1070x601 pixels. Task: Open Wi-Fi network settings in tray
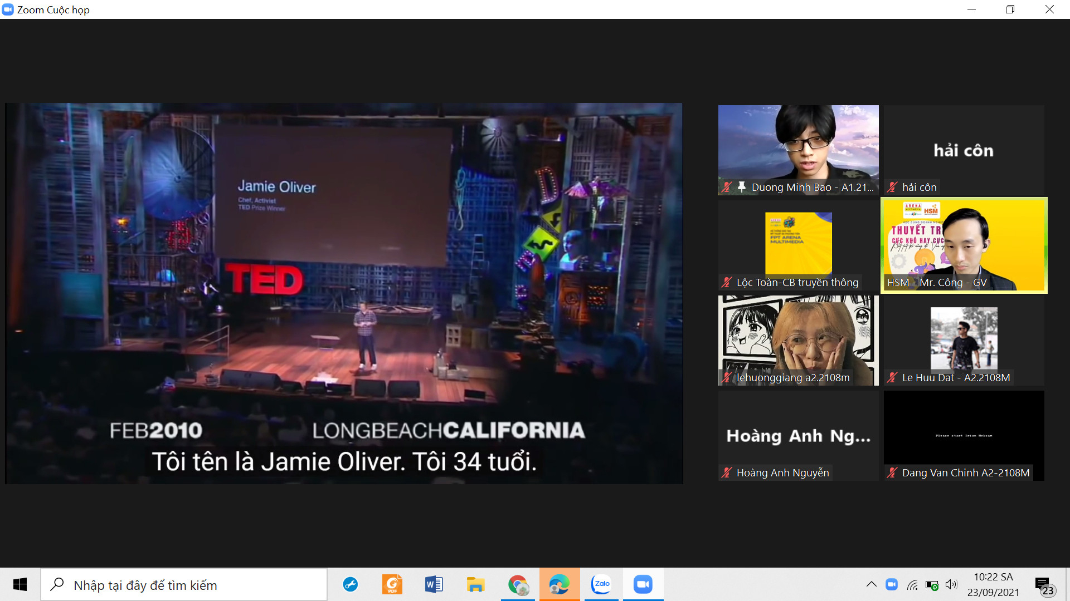coord(912,585)
